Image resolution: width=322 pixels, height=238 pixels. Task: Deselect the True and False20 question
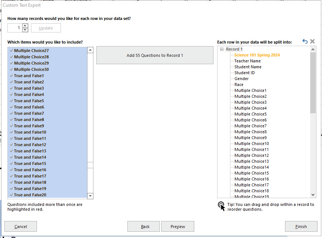[x=11, y=194]
